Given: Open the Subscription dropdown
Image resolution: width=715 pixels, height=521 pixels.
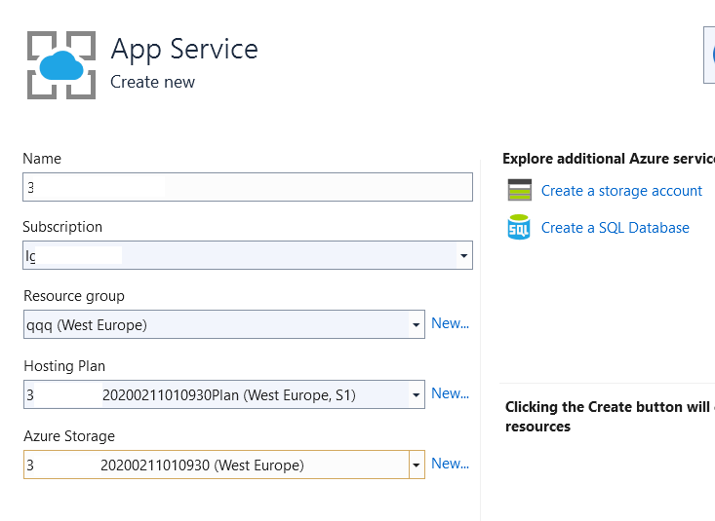Looking at the screenshot, I should [248, 255].
